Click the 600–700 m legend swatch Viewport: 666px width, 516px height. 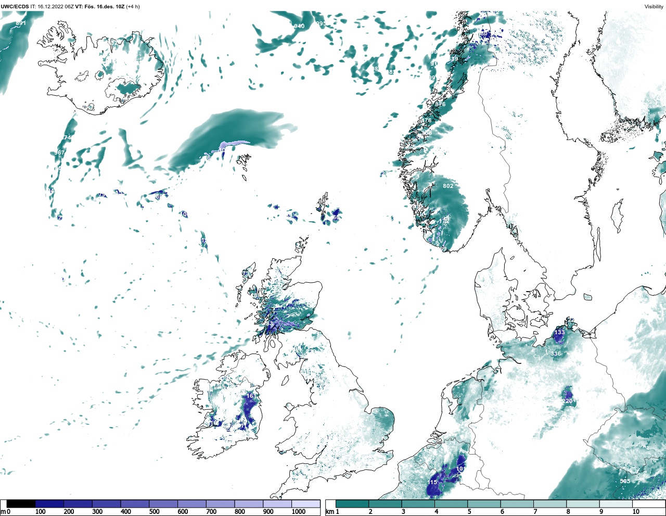[x=192, y=504]
